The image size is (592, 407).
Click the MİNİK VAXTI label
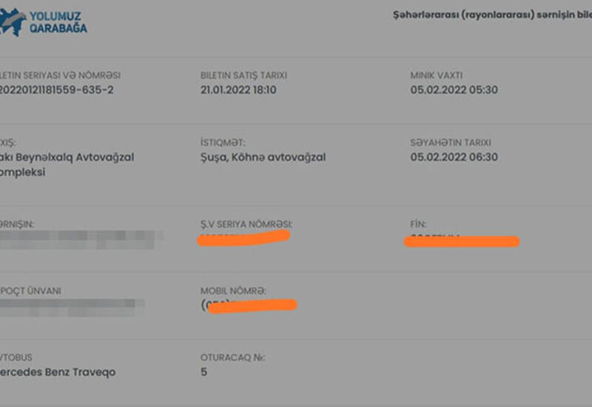437,75
